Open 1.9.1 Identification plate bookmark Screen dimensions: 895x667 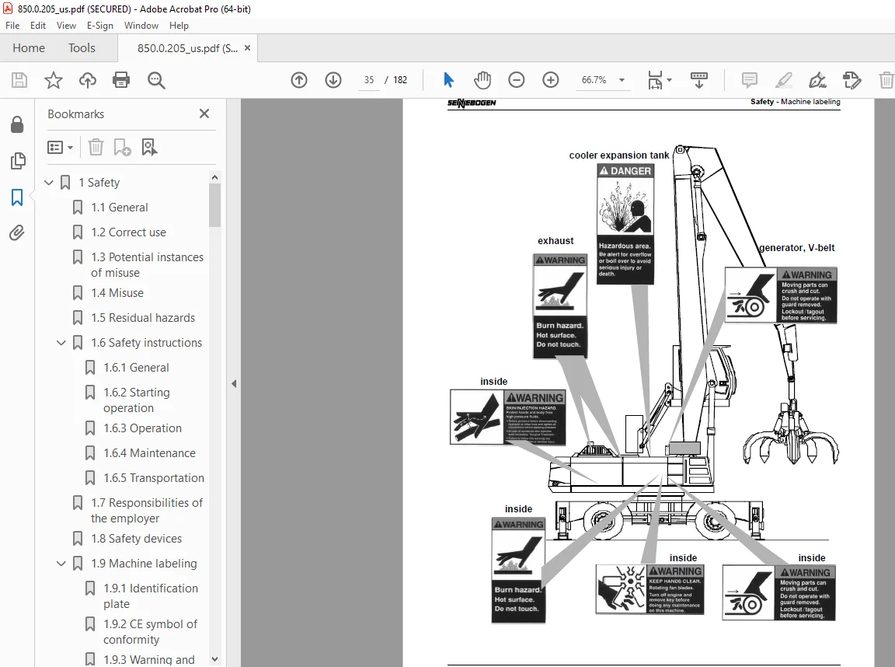click(x=150, y=596)
